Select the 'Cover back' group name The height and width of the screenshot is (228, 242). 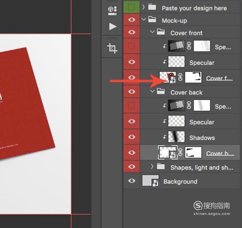(186, 92)
